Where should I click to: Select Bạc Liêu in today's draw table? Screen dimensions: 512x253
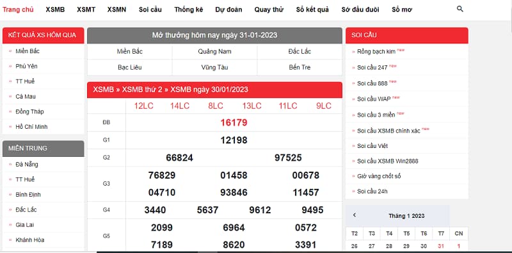[130, 68]
